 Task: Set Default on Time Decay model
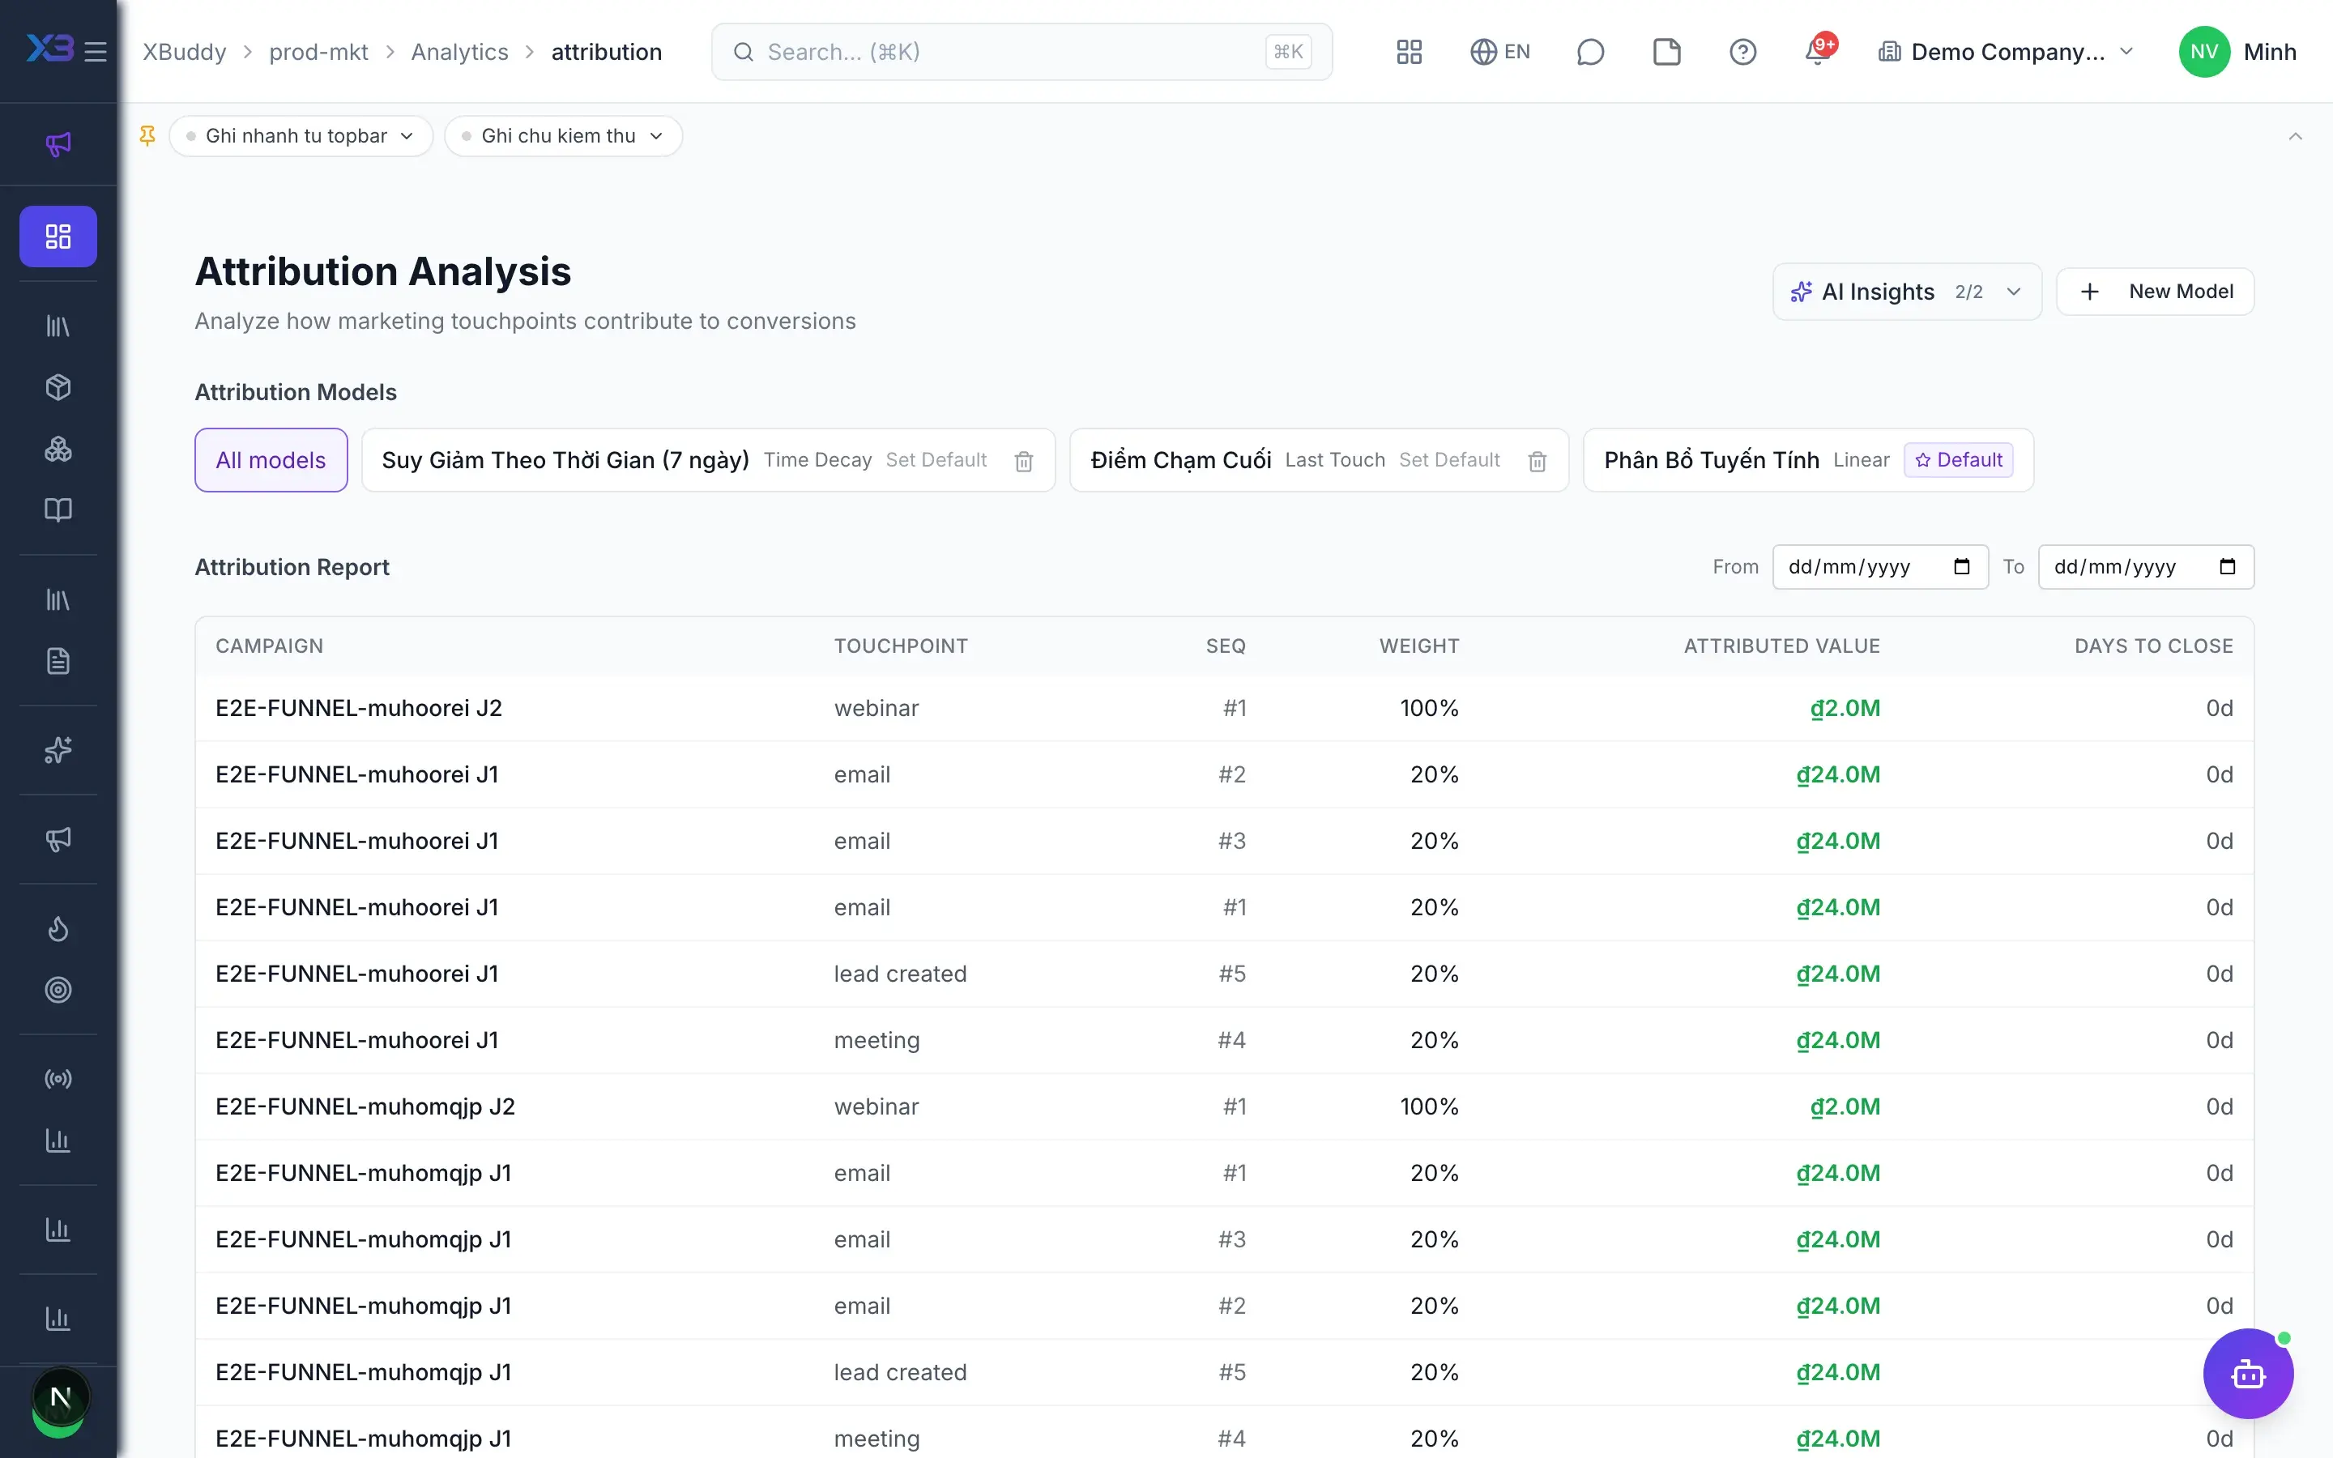pos(936,460)
